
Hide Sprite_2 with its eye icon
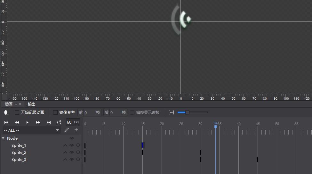click(x=72, y=152)
